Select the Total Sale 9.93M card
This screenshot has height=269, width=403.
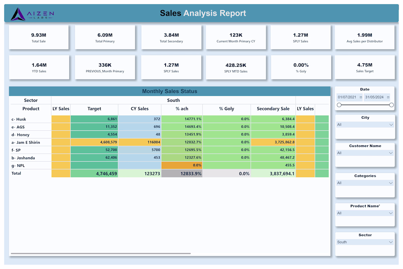(39, 37)
